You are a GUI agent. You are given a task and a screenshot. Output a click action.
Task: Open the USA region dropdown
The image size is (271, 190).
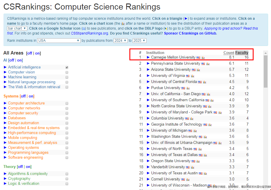pyautogui.click(x=59, y=41)
